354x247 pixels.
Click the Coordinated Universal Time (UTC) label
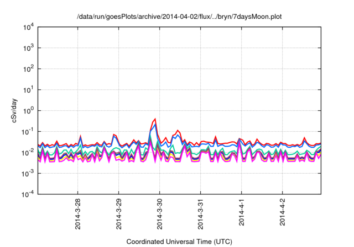point(179,242)
